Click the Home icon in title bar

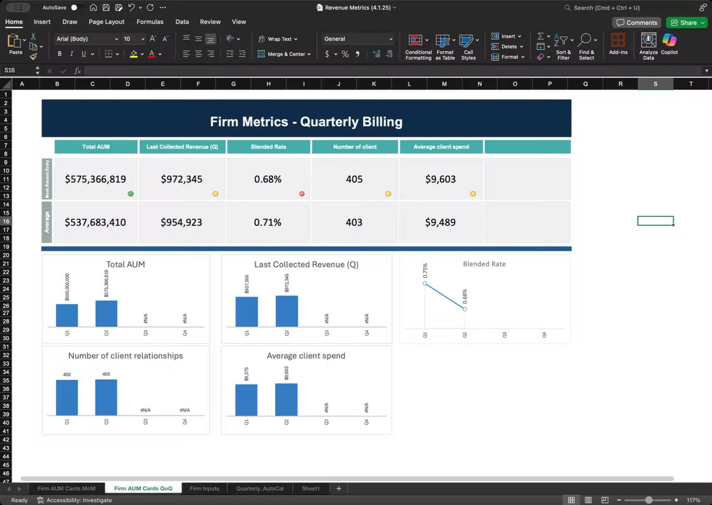coord(93,8)
